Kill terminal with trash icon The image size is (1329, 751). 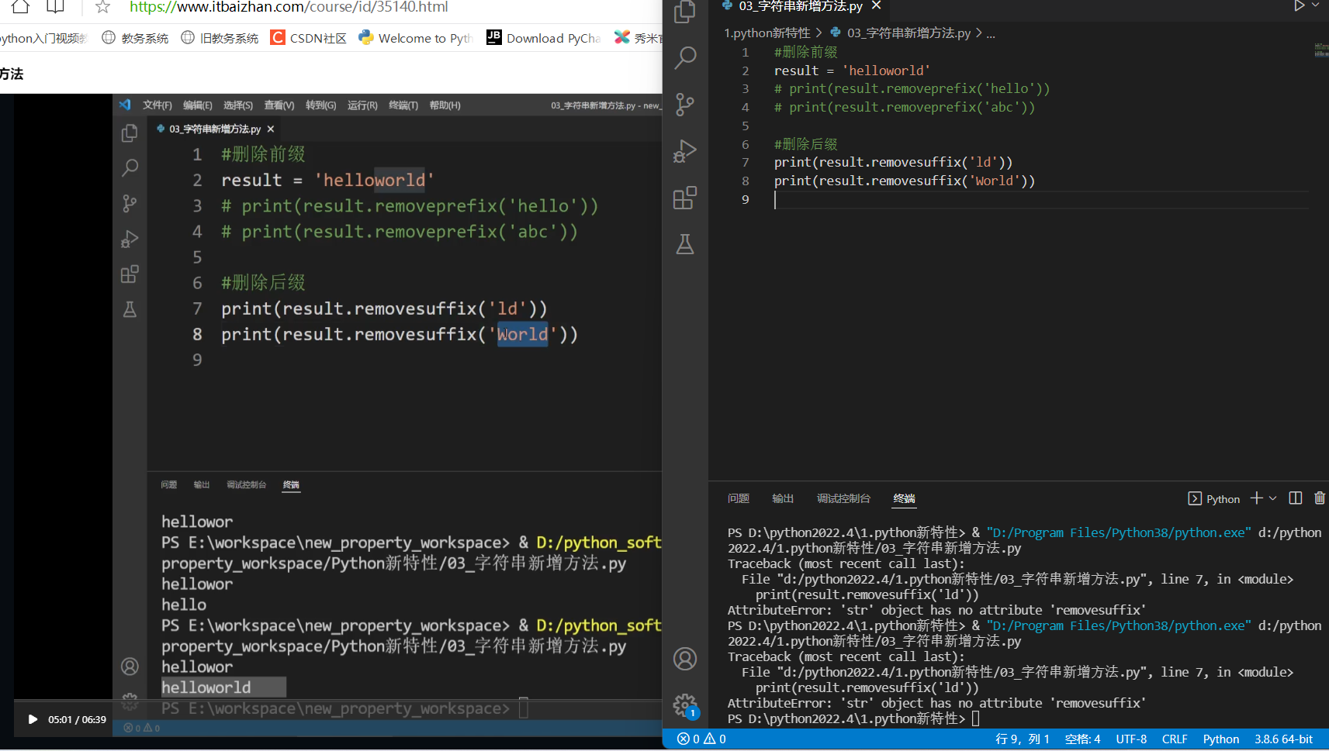[1320, 498]
